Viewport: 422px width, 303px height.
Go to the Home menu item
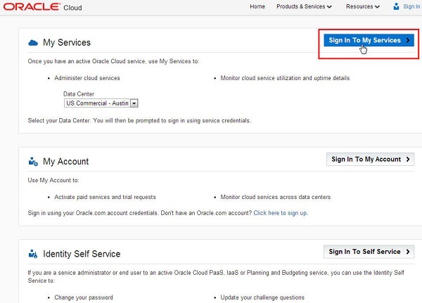coord(257,7)
